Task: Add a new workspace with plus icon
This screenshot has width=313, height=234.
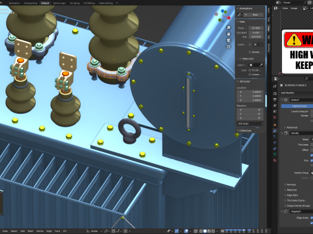Action: click(117, 3)
